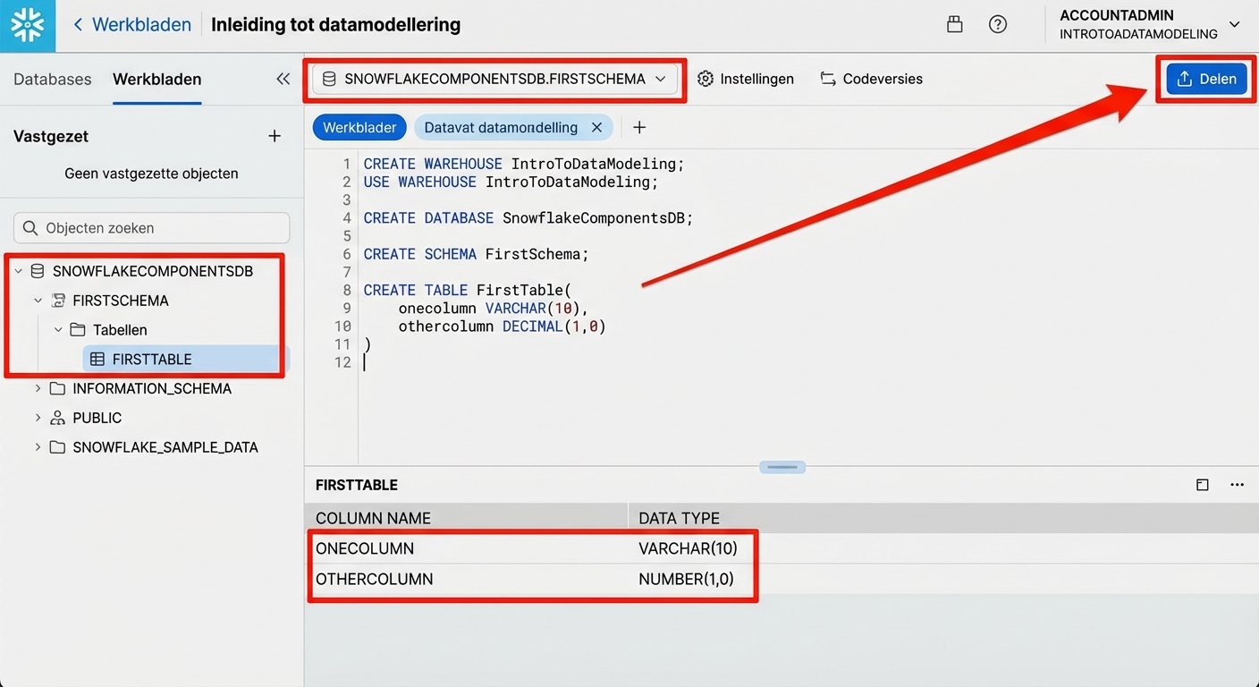Image resolution: width=1259 pixels, height=687 pixels.
Task: Close the Datavat datamondelling tab
Action: pos(596,127)
